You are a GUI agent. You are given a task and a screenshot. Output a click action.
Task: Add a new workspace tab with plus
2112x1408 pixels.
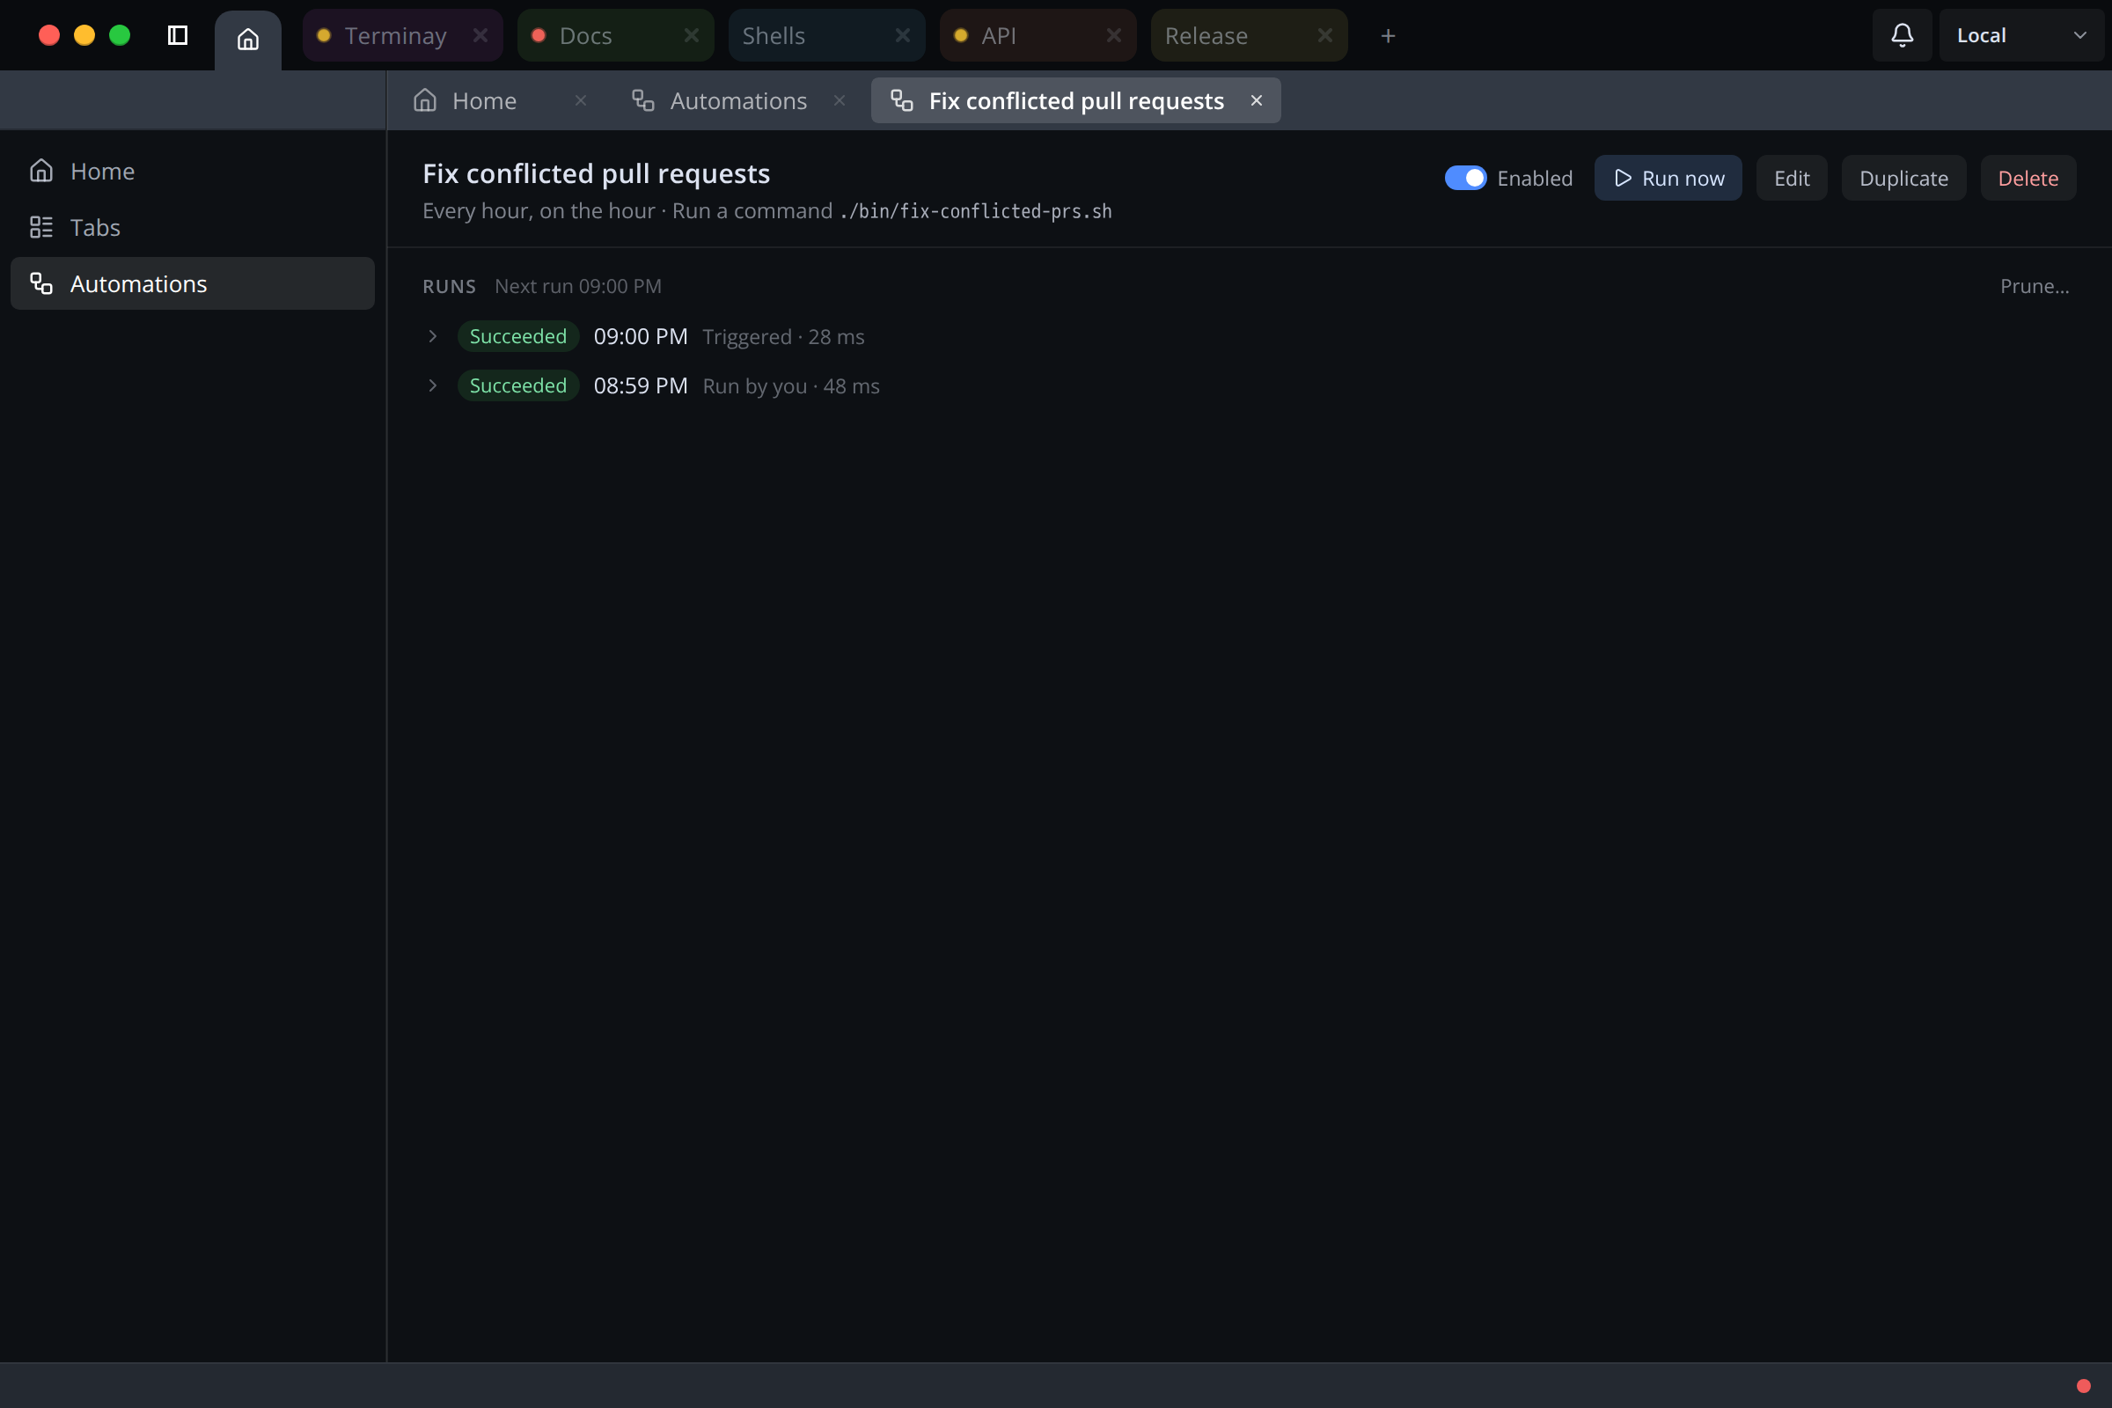[1388, 36]
